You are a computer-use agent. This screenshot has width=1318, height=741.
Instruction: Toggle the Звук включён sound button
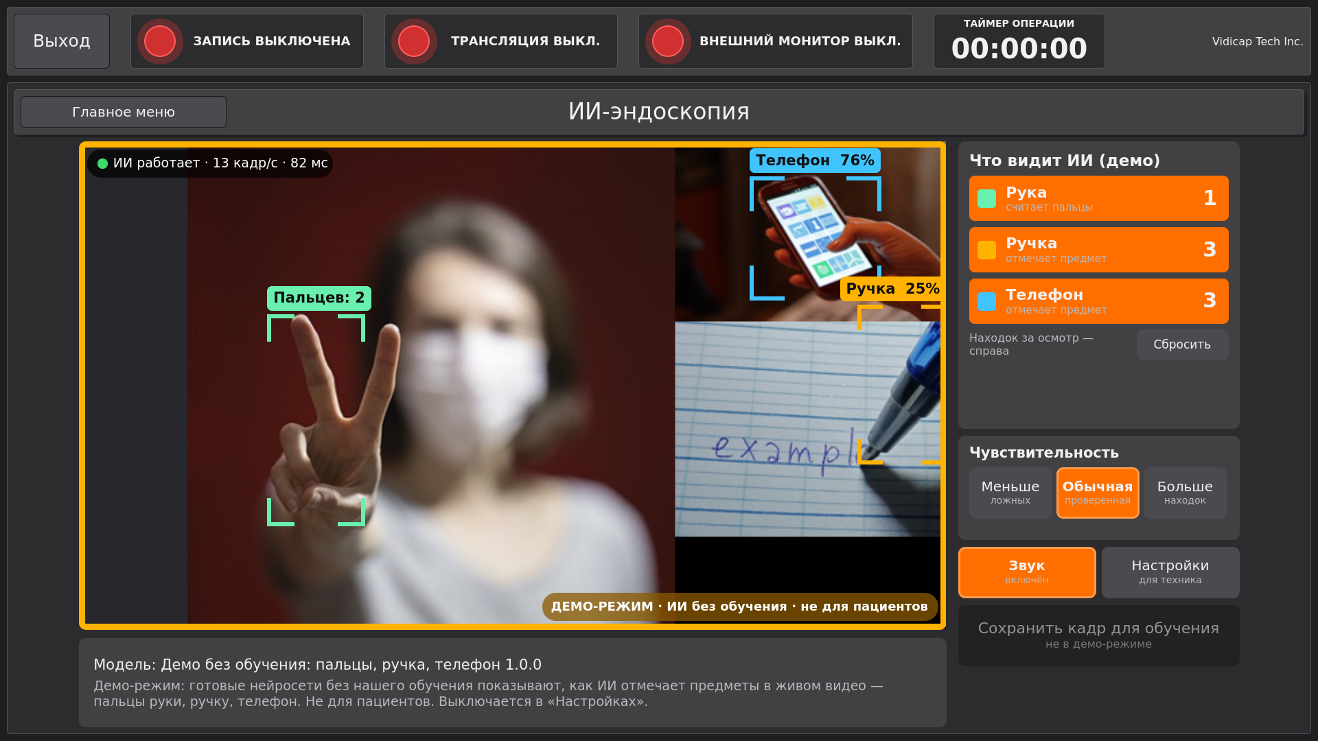point(1027,572)
